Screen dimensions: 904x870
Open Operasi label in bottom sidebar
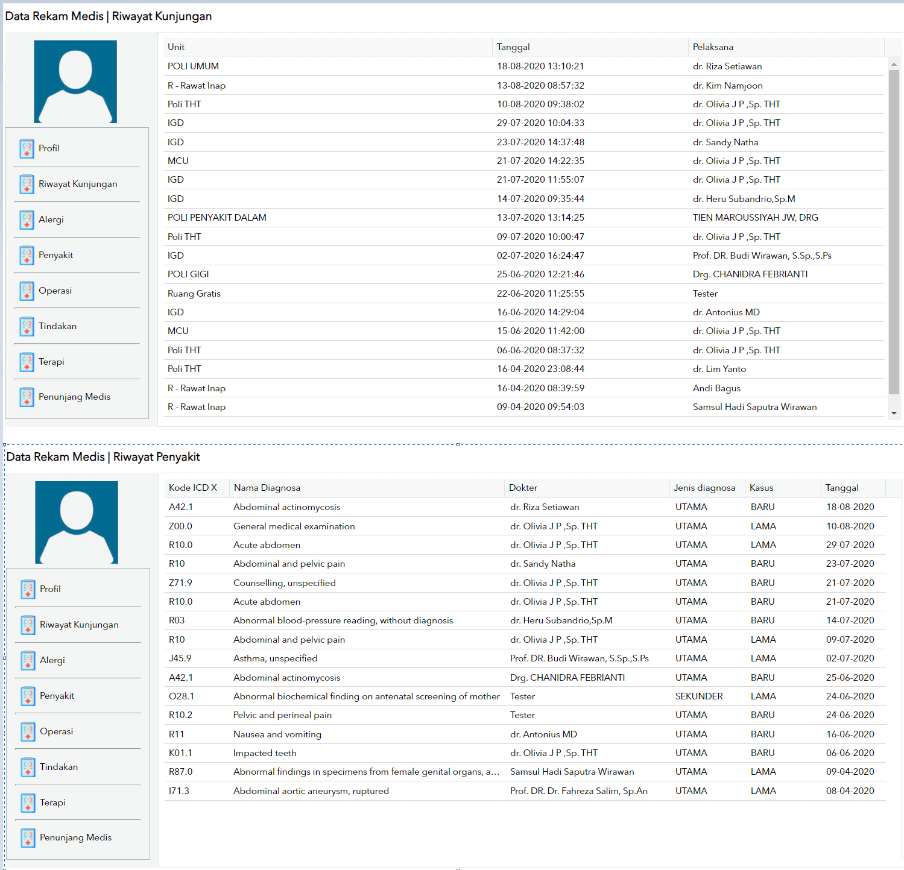pos(56,731)
